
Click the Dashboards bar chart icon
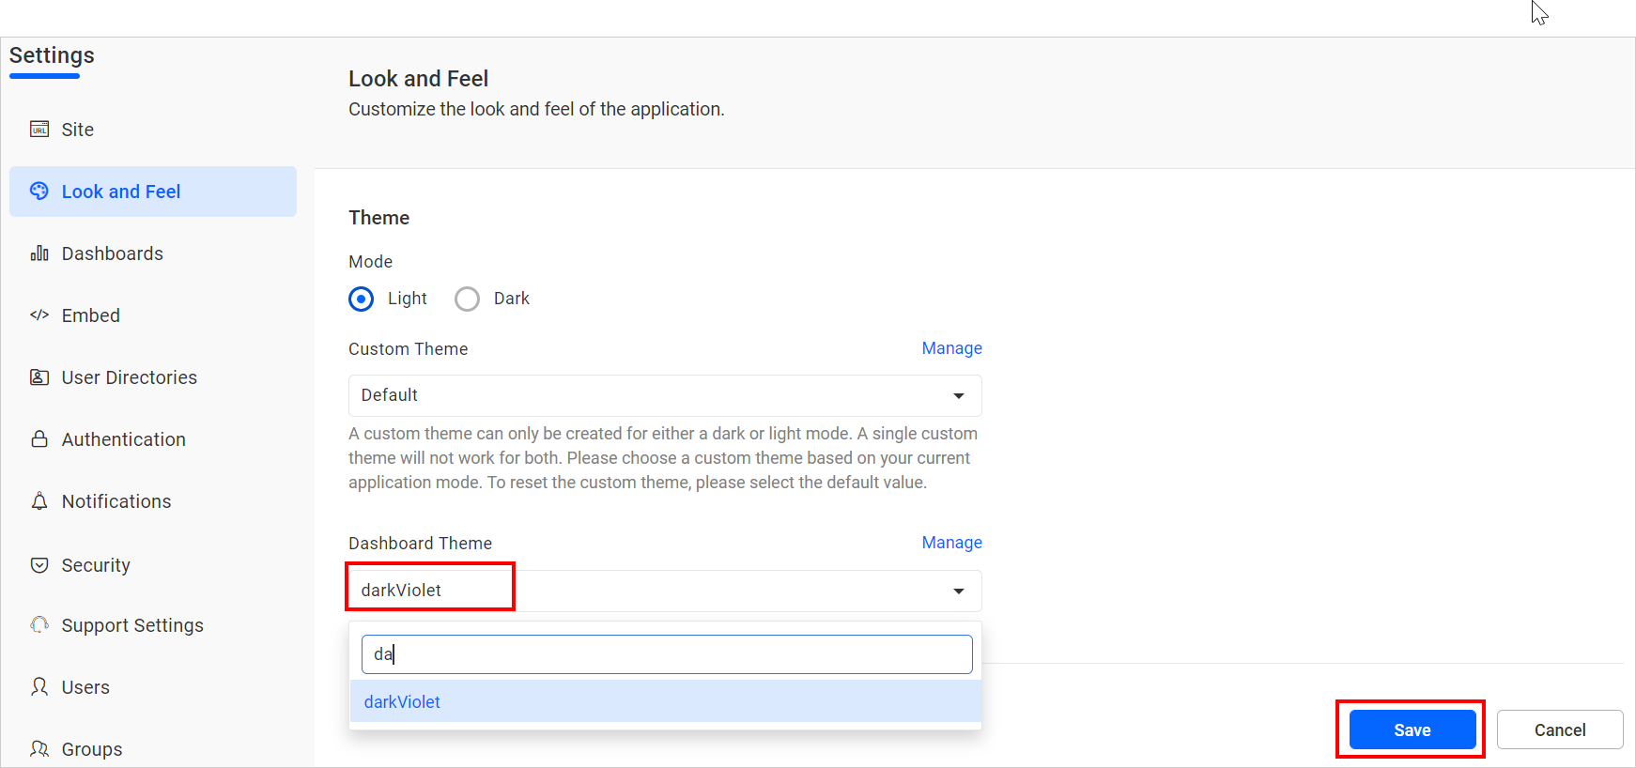pyautogui.click(x=39, y=253)
